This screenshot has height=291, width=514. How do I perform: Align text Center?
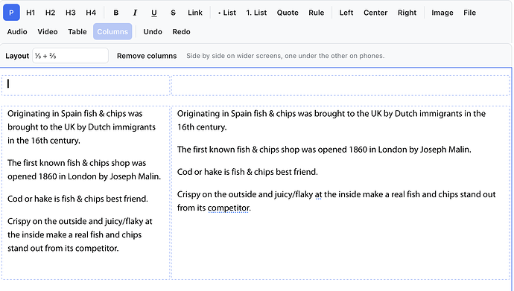(x=375, y=13)
